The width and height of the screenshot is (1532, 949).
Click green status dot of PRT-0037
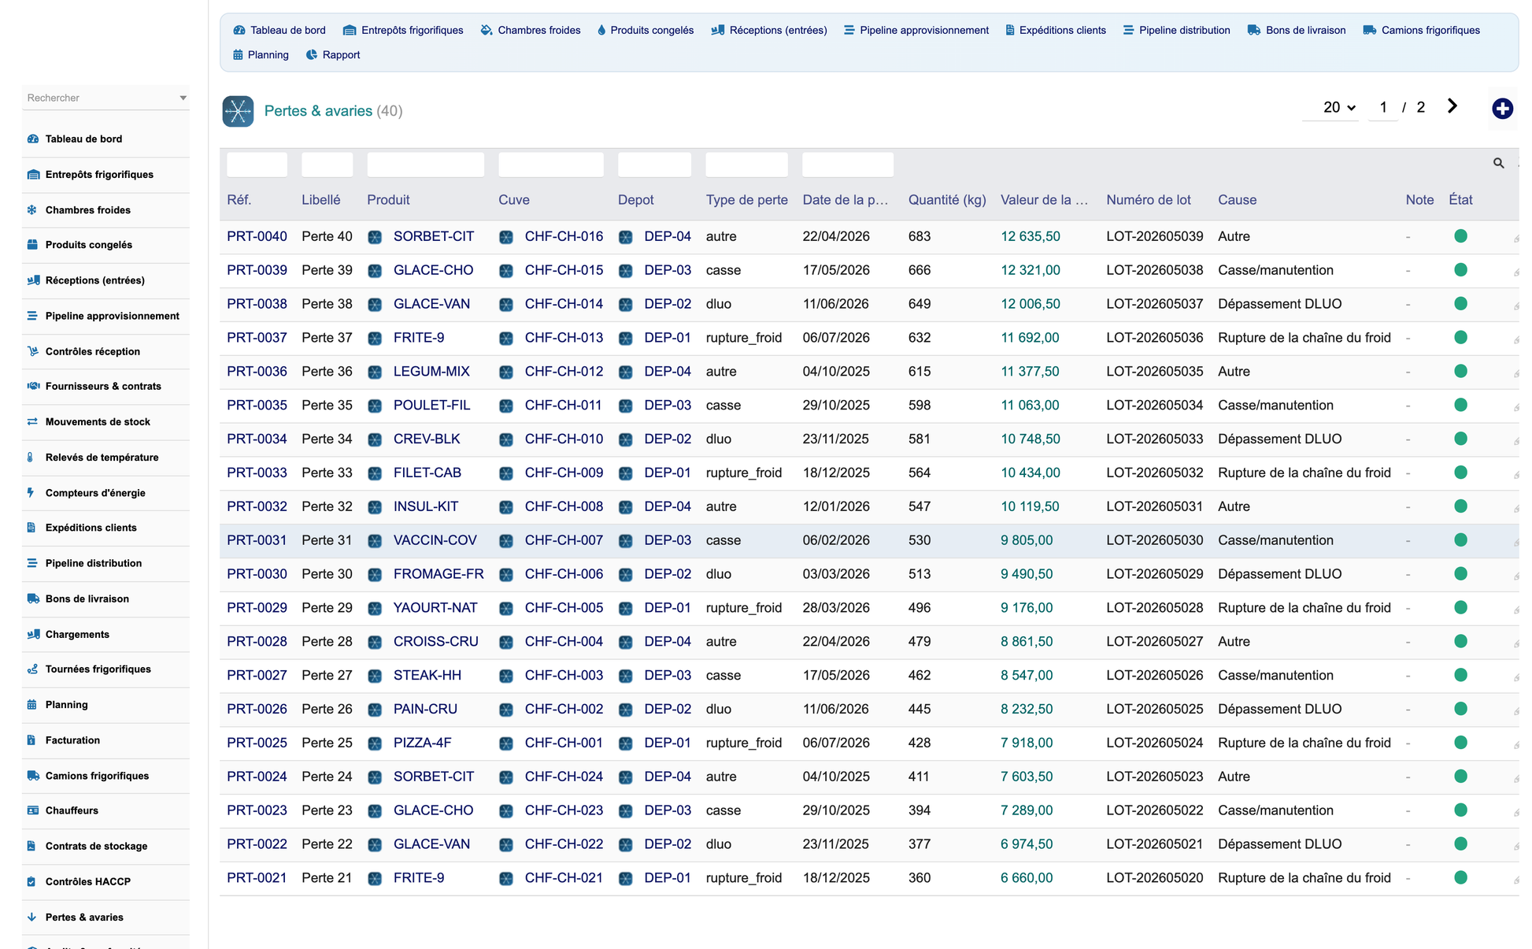coord(1460,337)
